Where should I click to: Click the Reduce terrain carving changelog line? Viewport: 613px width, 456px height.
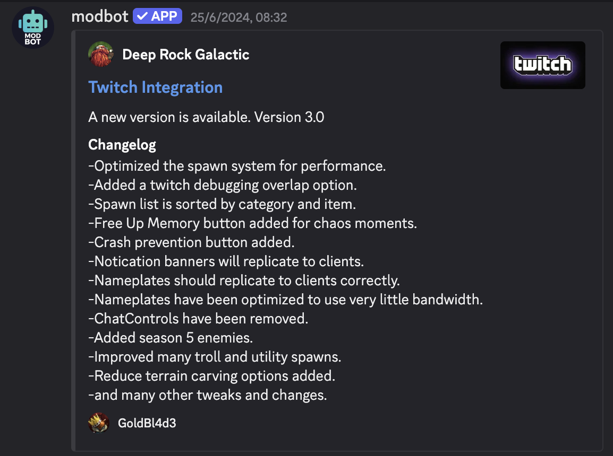211,376
